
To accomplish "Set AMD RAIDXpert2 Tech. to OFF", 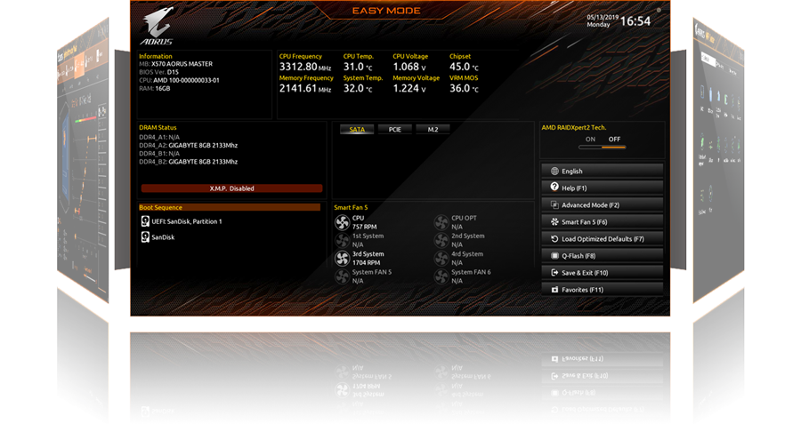I will 614,140.
